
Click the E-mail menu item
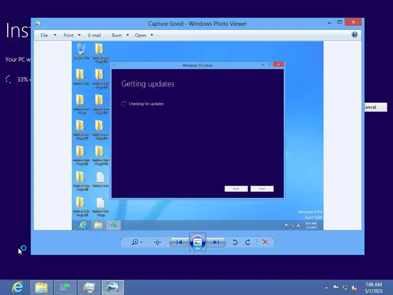tap(94, 35)
